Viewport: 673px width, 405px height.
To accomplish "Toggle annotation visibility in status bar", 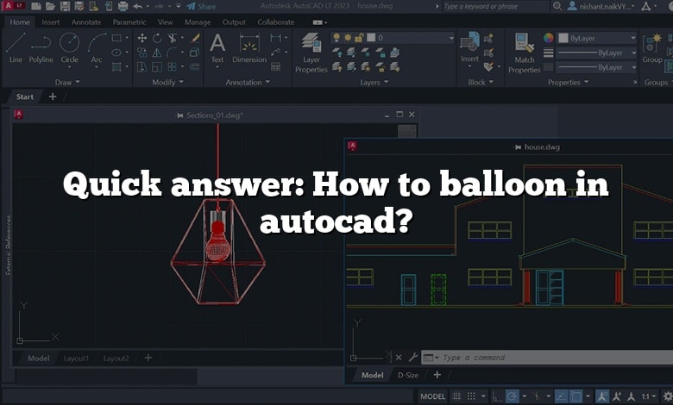I will 602,396.
